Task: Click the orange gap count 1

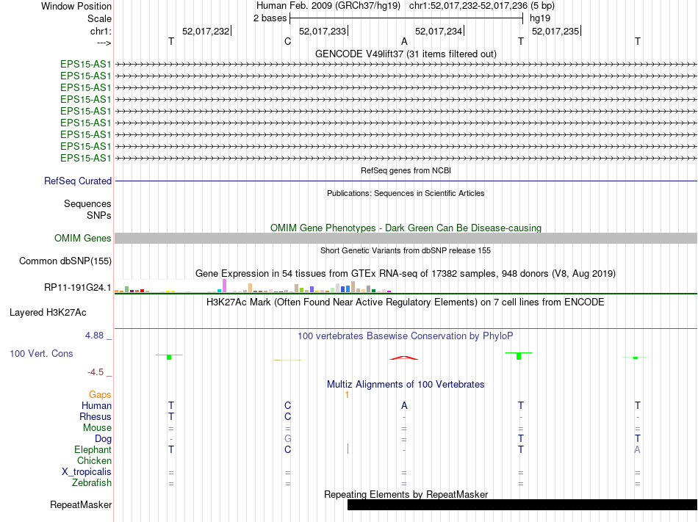Action: [347, 394]
